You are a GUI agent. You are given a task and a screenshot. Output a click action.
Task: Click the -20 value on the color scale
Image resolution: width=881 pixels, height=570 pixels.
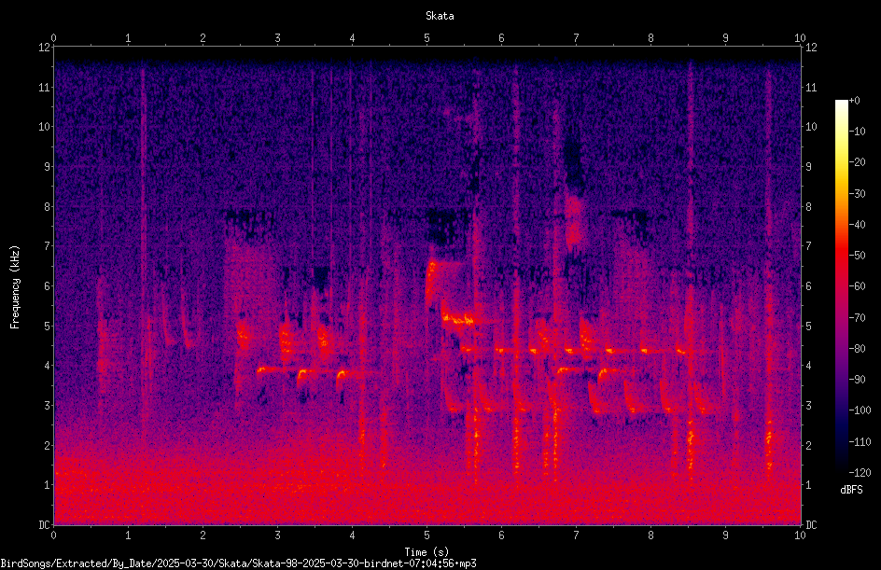(x=857, y=162)
